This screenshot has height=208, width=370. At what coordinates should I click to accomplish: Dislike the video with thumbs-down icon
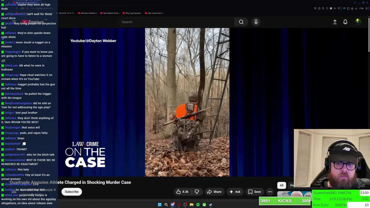(197, 192)
